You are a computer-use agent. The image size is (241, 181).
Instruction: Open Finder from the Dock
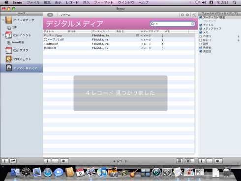(x=15, y=173)
